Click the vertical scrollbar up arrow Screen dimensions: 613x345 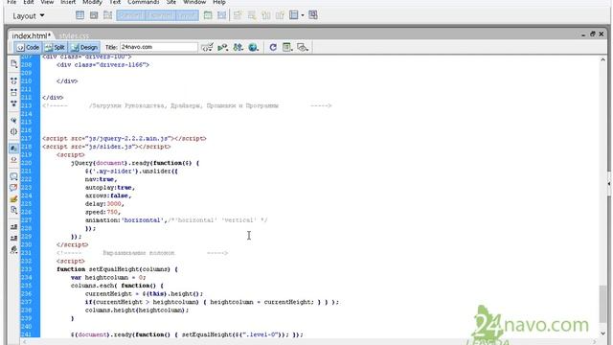pyautogui.click(x=602, y=59)
